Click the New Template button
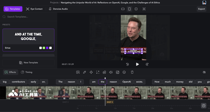210x112 pixels. click(x=28, y=63)
